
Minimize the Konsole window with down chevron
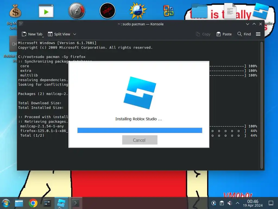point(248,24)
